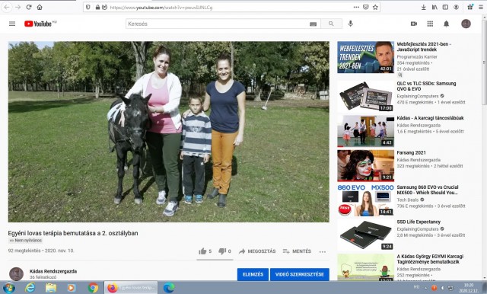This screenshot has width=487, height=294.
Task: Open the notifications bell
Action: [446, 24]
